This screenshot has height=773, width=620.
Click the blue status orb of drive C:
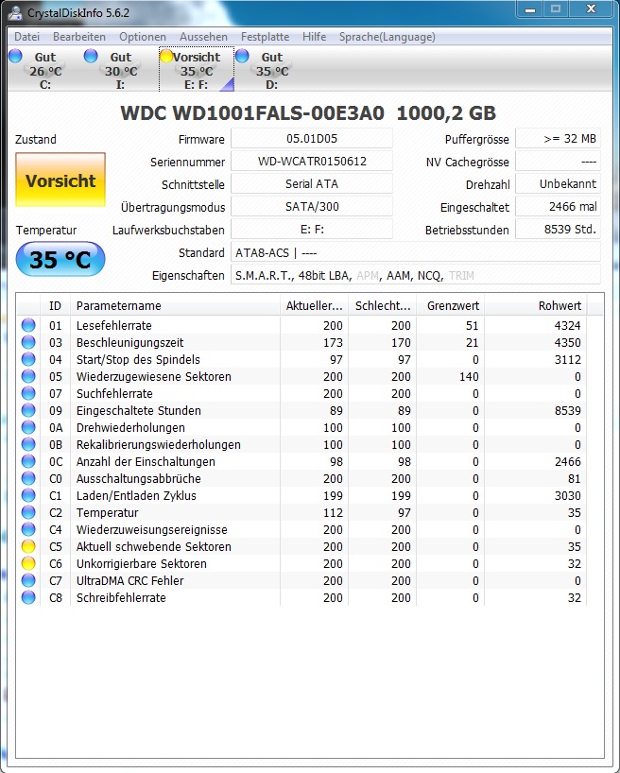coord(16,56)
